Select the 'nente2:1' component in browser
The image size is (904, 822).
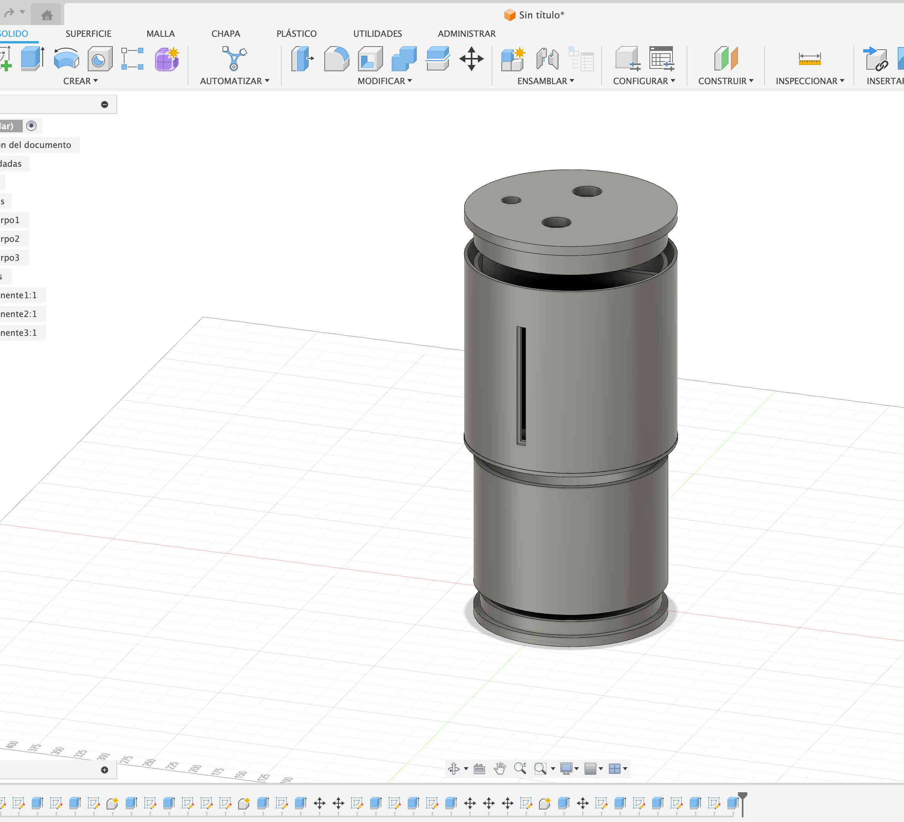18,314
